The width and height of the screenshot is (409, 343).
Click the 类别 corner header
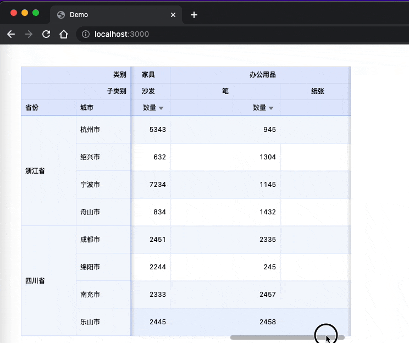click(76, 75)
